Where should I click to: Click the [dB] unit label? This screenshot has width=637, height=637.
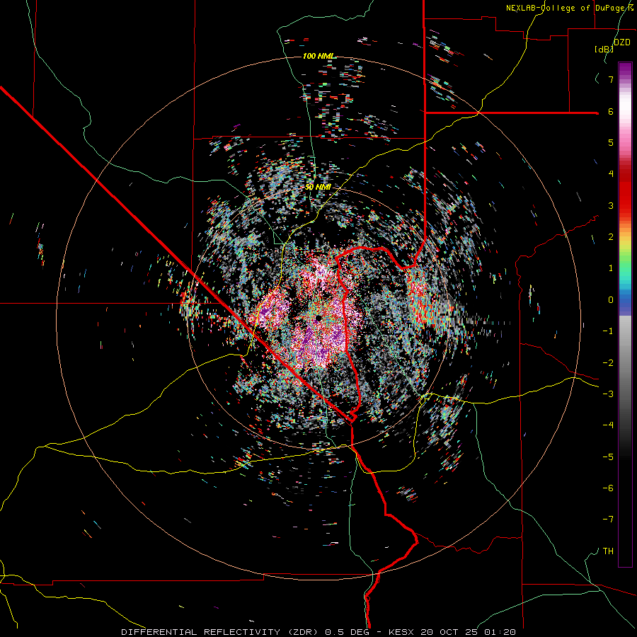(604, 50)
